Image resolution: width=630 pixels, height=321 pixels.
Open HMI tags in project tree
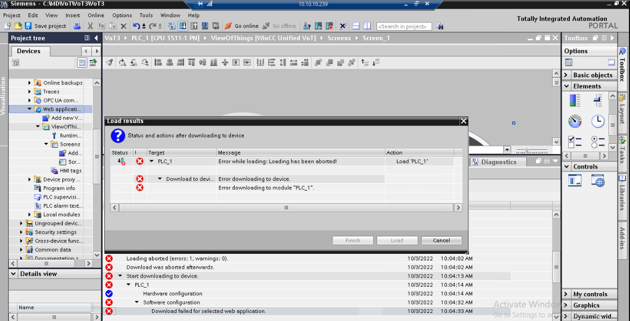(70, 171)
